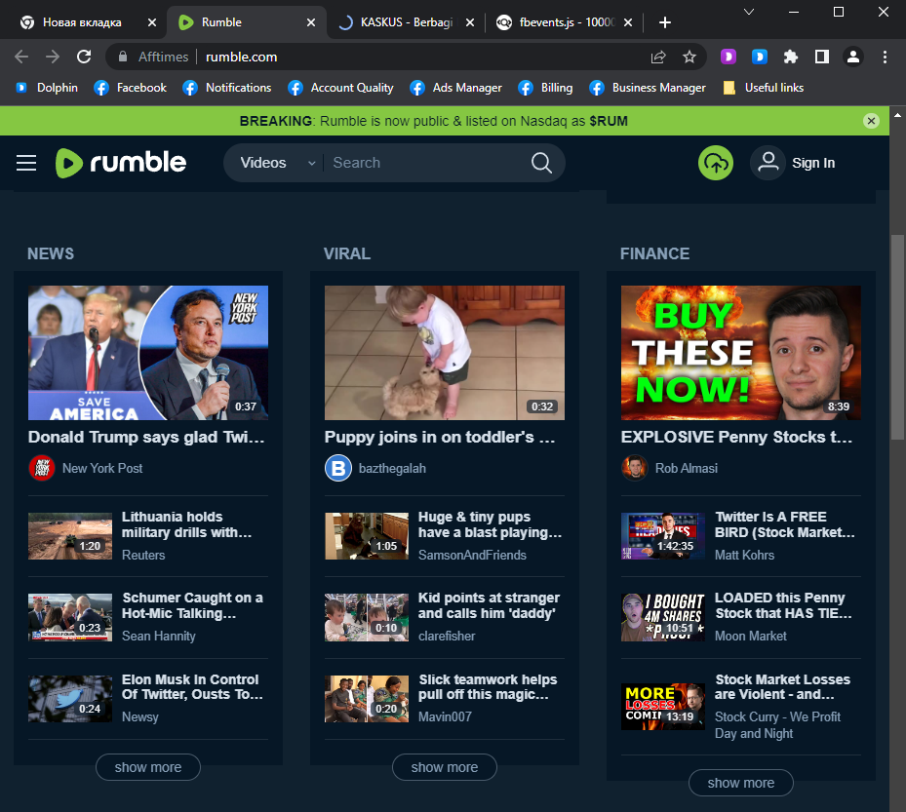Screen dimensions: 906x812
Task: Dismiss the green breaking news banner
Action: (871, 121)
